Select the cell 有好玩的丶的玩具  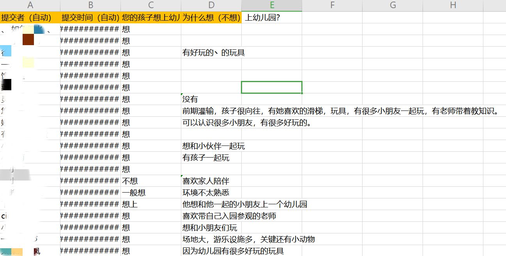[211, 53]
